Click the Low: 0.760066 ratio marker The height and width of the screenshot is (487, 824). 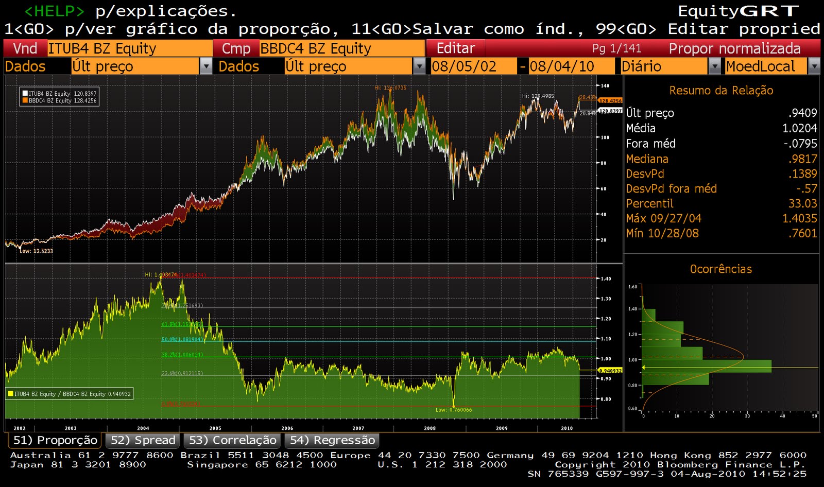pos(453,410)
